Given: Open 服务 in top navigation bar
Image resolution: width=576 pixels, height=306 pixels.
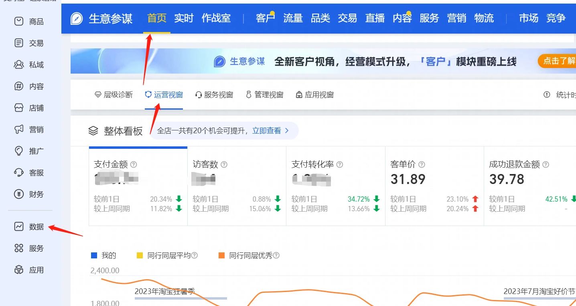Looking at the screenshot, I should (x=429, y=18).
